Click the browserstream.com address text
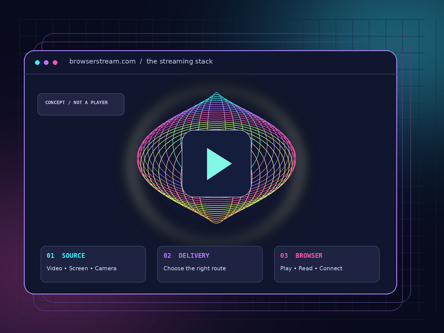This screenshot has width=444, height=333. (x=102, y=61)
